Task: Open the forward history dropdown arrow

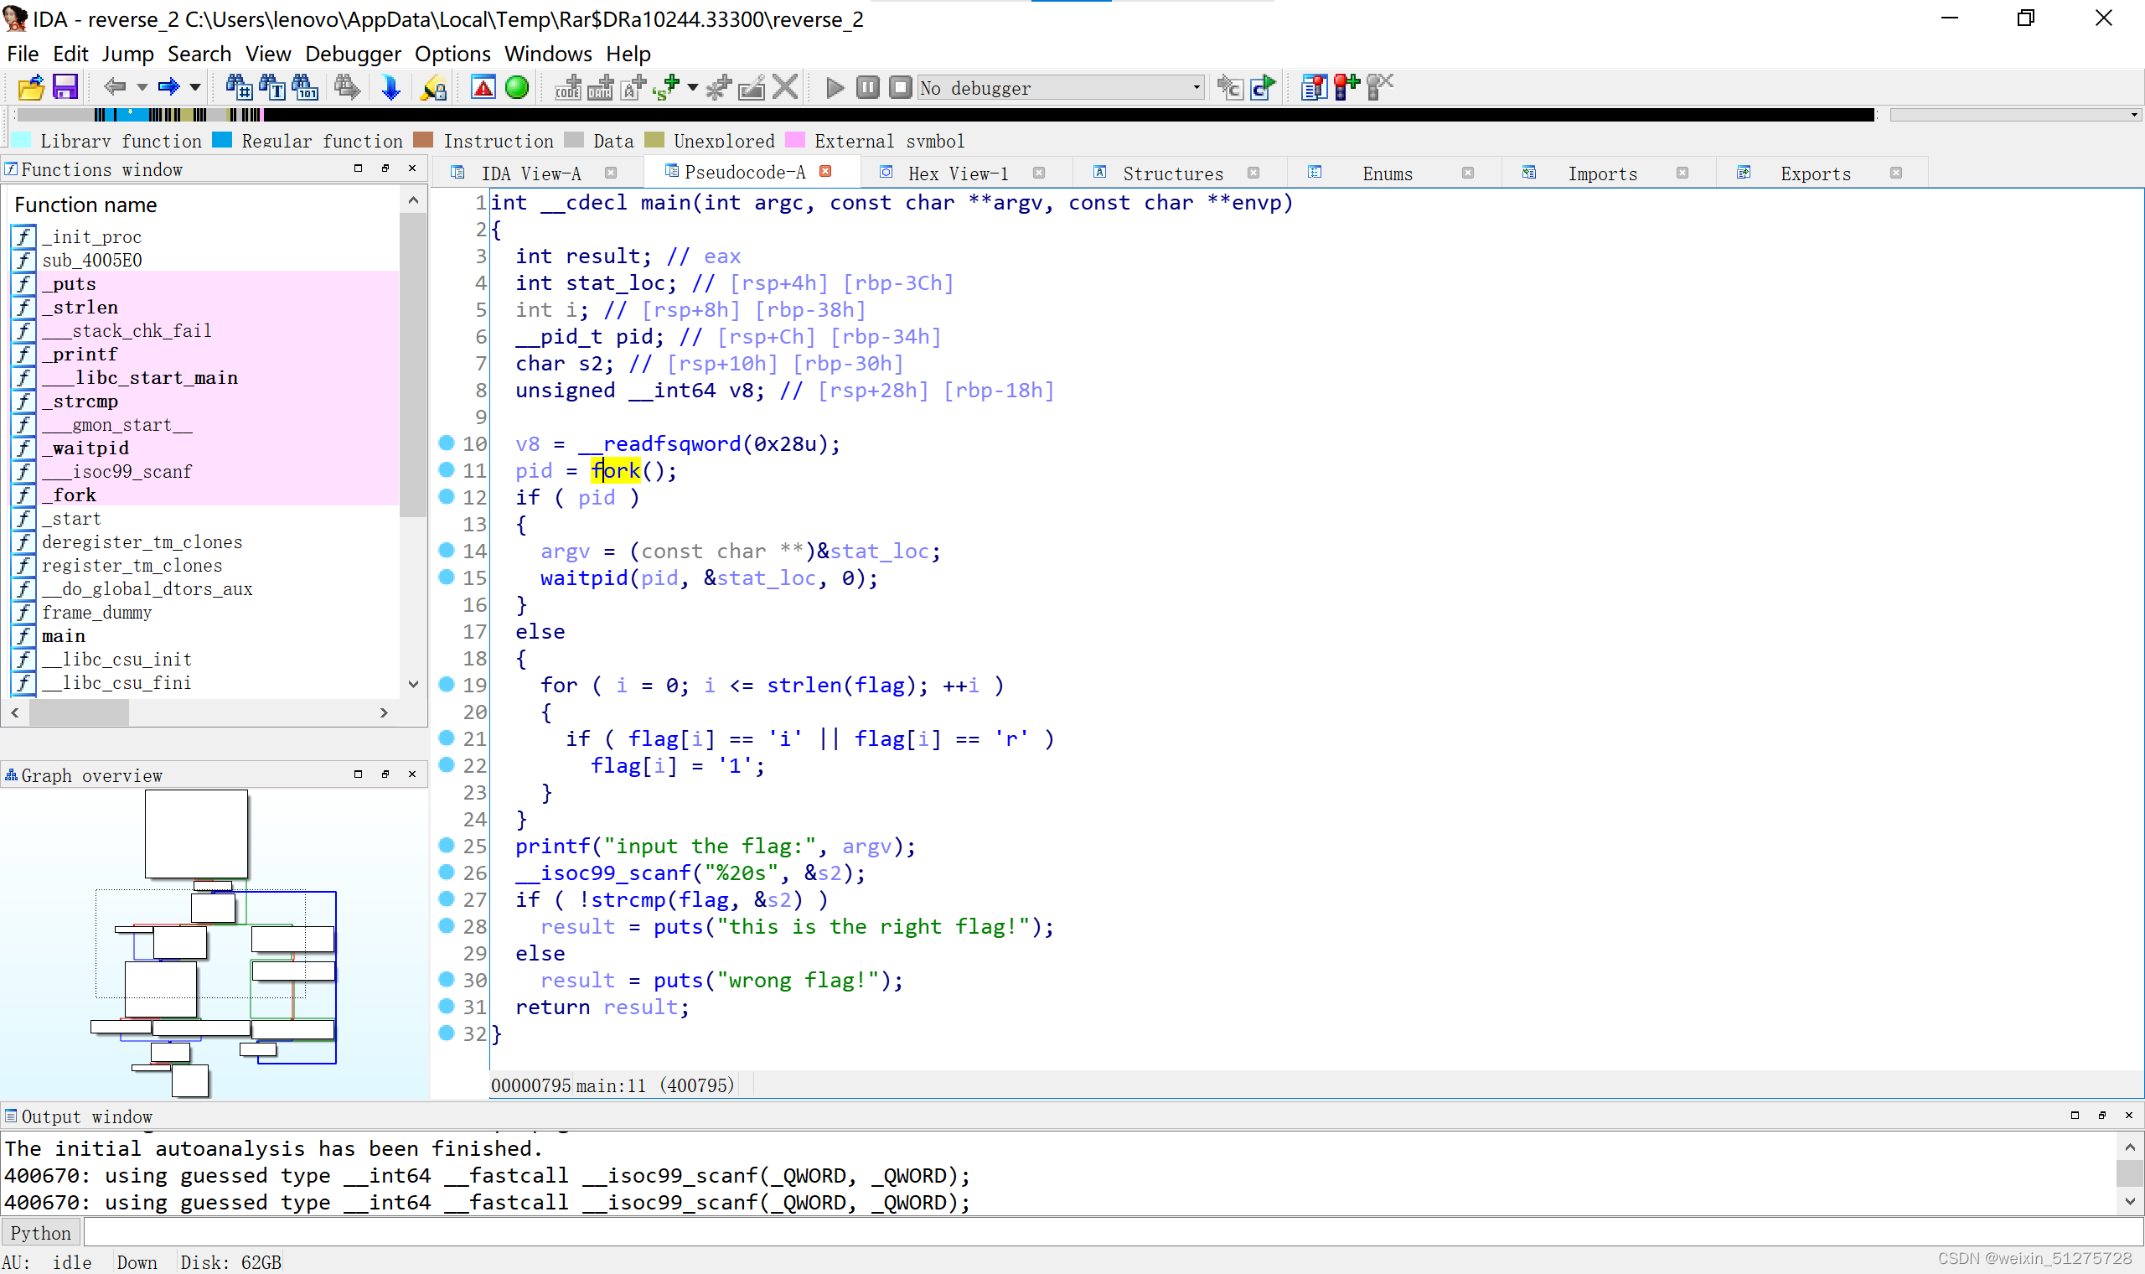Action: pos(194,87)
